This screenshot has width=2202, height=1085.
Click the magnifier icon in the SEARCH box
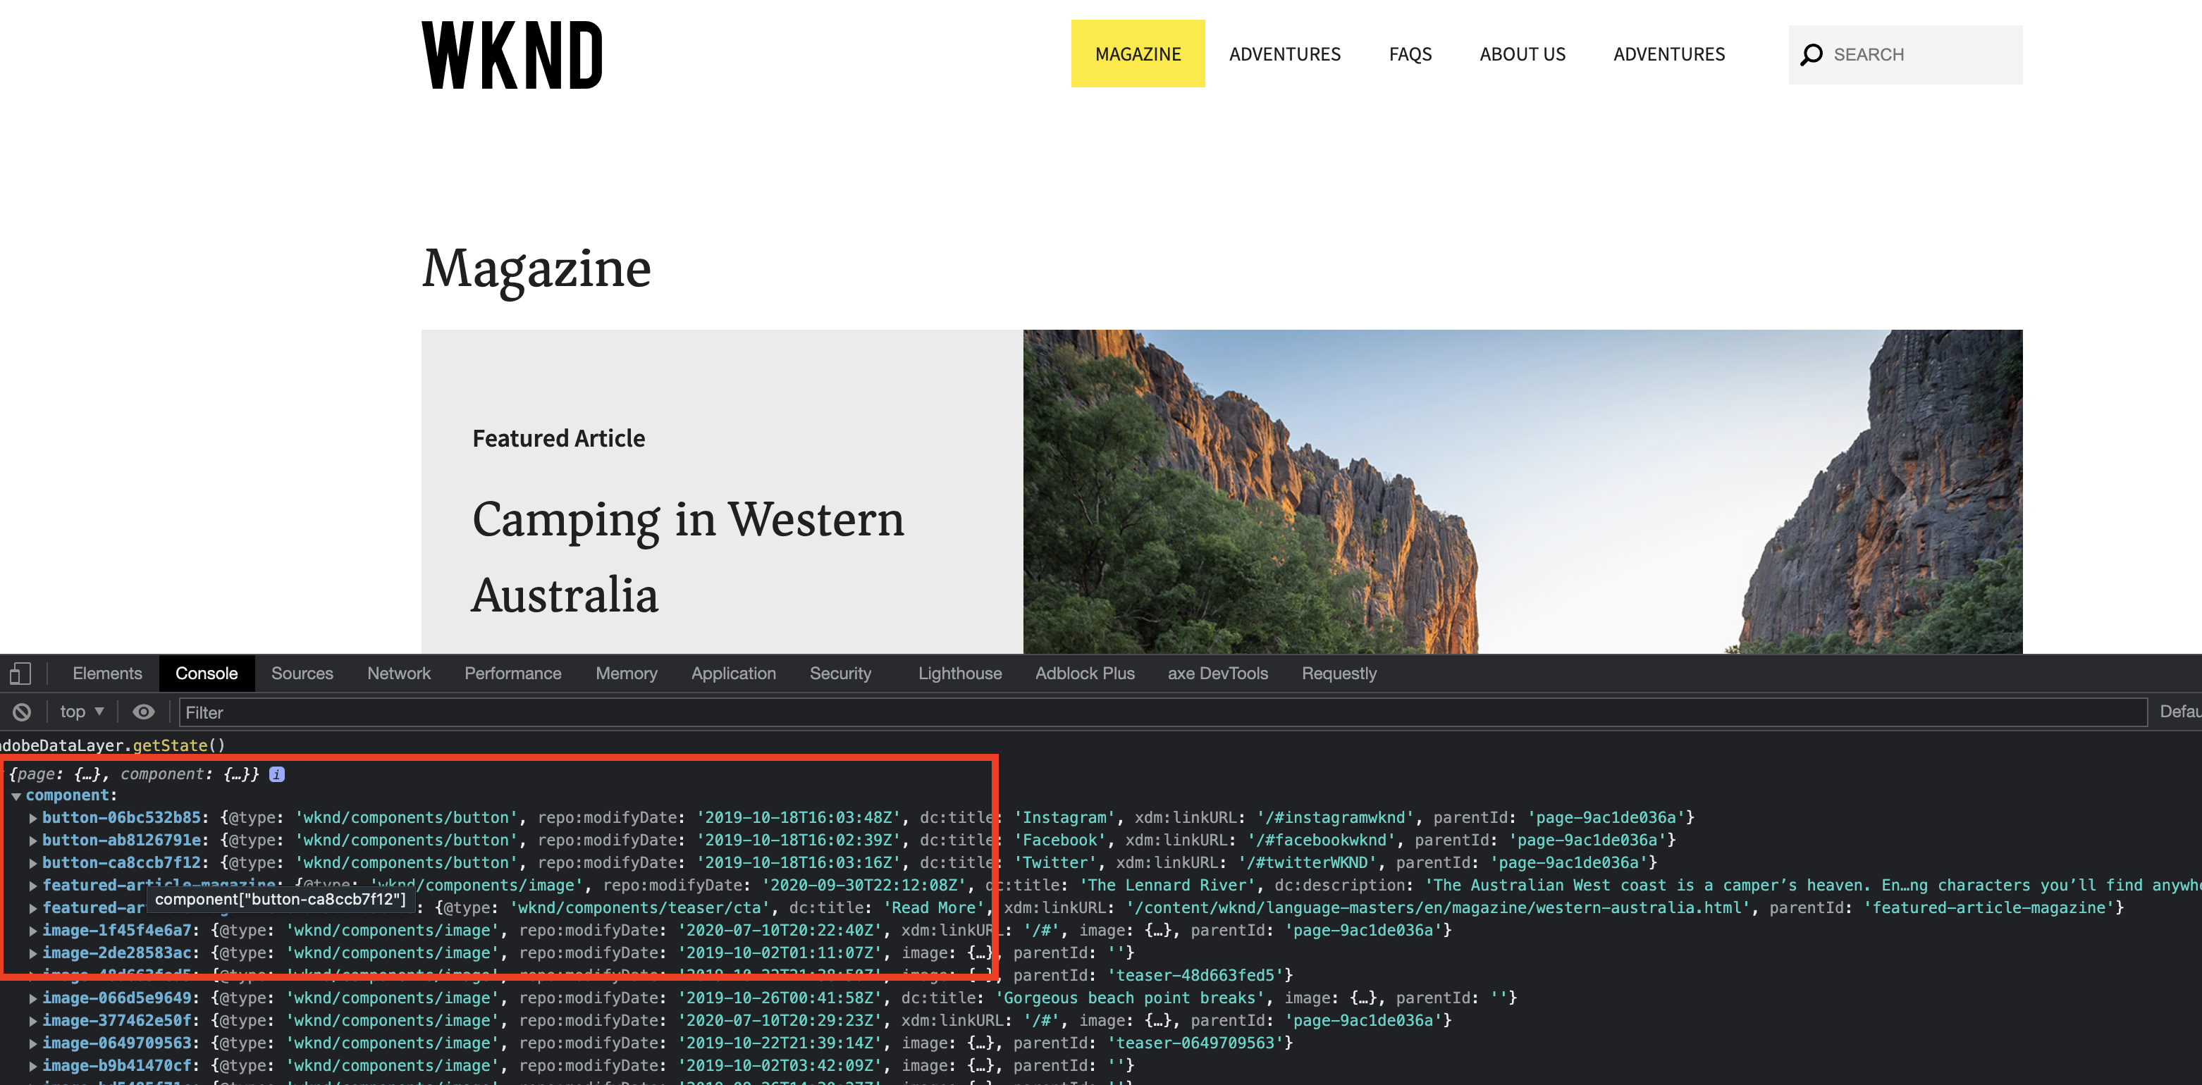[1812, 54]
